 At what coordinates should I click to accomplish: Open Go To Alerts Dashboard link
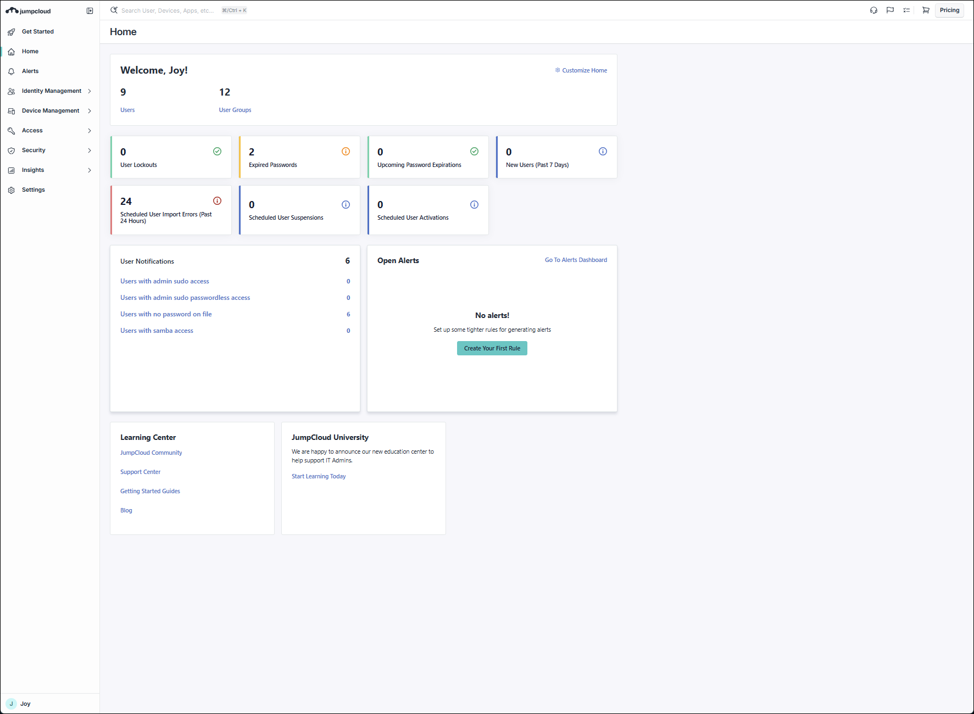pyautogui.click(x=576, y=260)
